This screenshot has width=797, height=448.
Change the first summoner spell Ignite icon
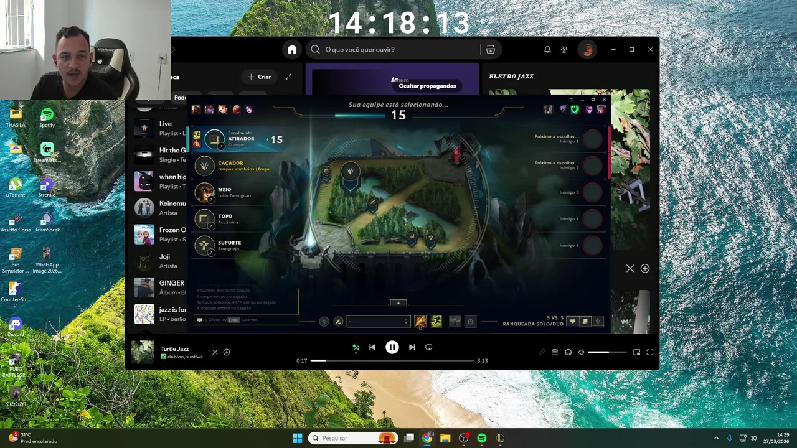point(420,321)
